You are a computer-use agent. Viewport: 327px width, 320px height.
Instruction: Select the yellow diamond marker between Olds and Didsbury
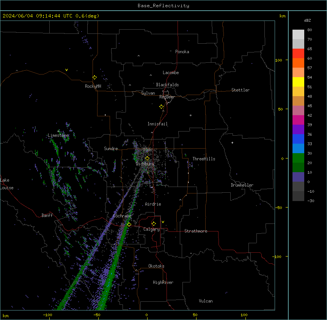pos(147,158)
